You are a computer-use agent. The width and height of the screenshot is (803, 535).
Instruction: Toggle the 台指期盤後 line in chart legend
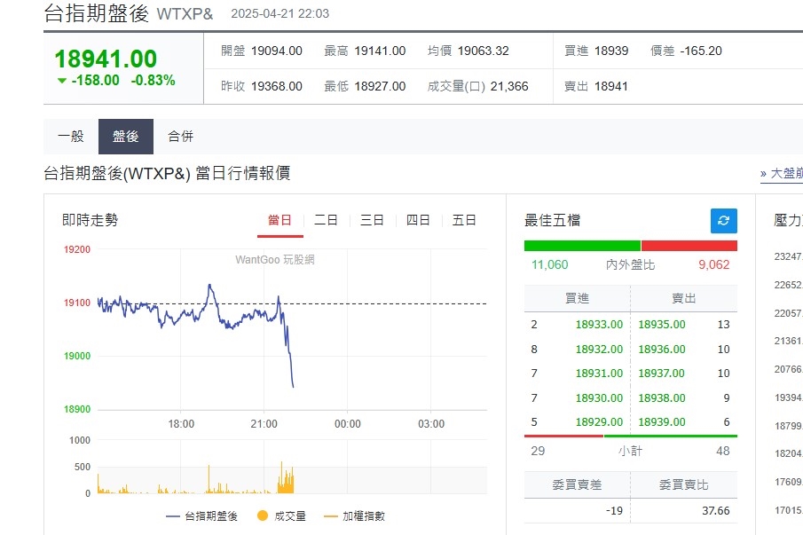[x=201, y=515]
